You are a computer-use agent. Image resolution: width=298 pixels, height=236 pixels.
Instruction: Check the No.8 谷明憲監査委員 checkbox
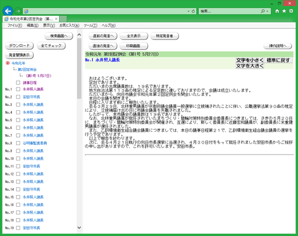click(x=18, y=143)
